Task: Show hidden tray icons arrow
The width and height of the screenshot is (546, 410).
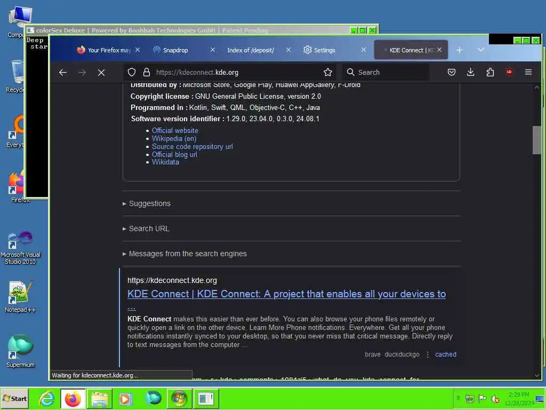Action: 458,398
